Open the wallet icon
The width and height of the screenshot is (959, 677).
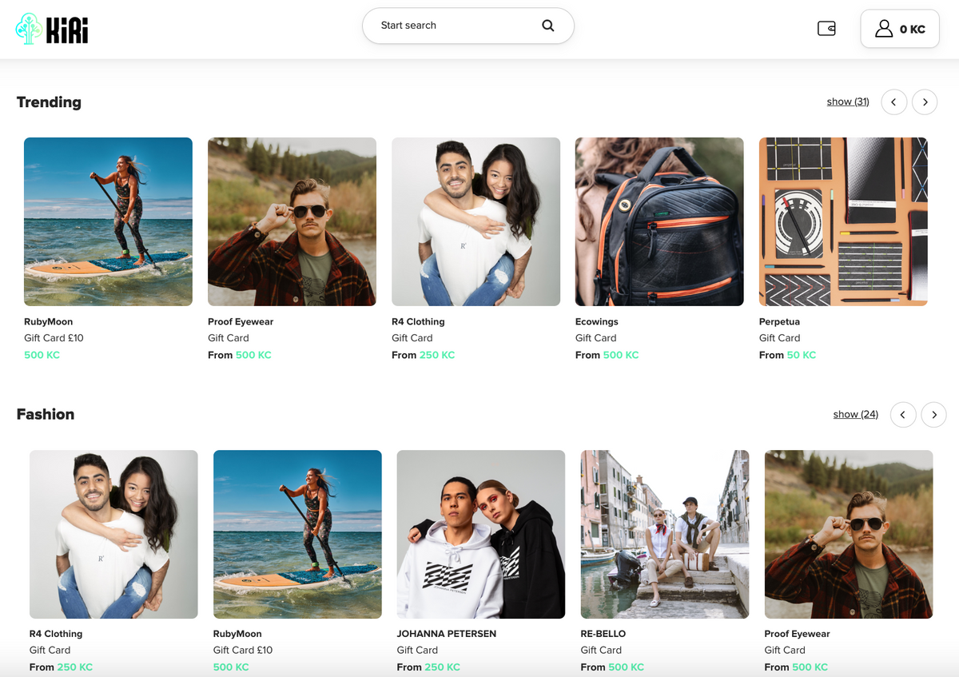tap(826, 29)
